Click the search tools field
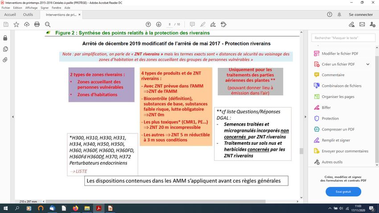 click(x=343, y=38)
